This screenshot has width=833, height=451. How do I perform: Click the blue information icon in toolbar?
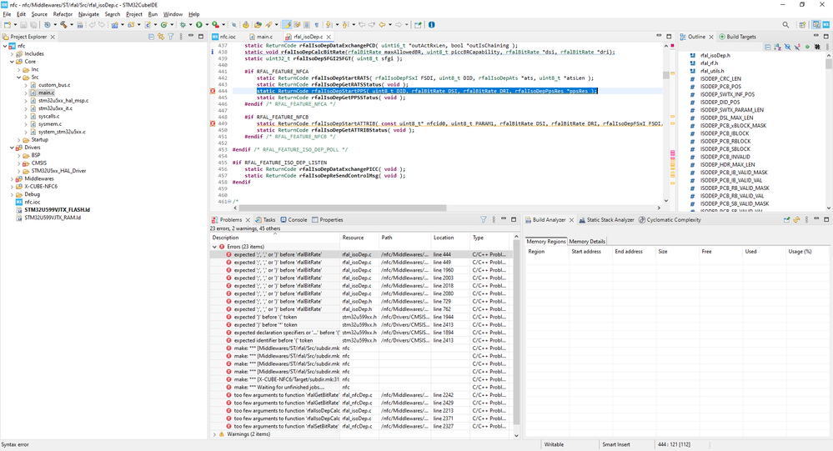(x=431, y=25)
